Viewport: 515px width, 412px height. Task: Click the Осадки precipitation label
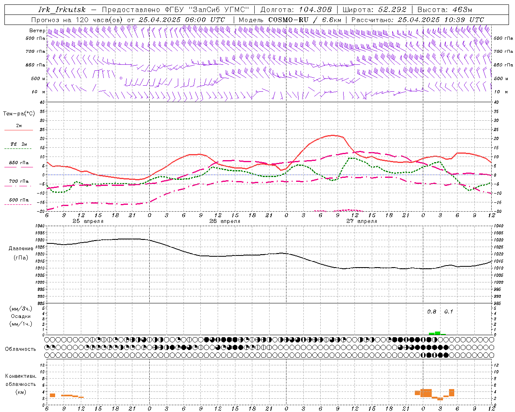click(21, 316)
